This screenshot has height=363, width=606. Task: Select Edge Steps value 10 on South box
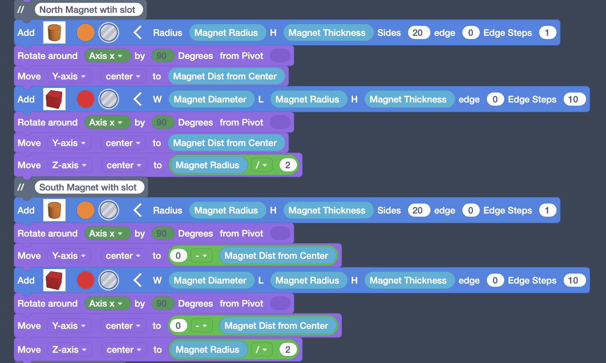(x=574, y=280)
